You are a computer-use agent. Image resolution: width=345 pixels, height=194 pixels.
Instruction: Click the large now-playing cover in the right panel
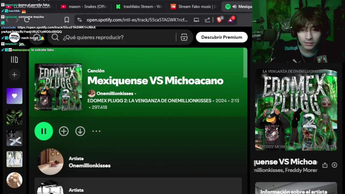[296, 110]
